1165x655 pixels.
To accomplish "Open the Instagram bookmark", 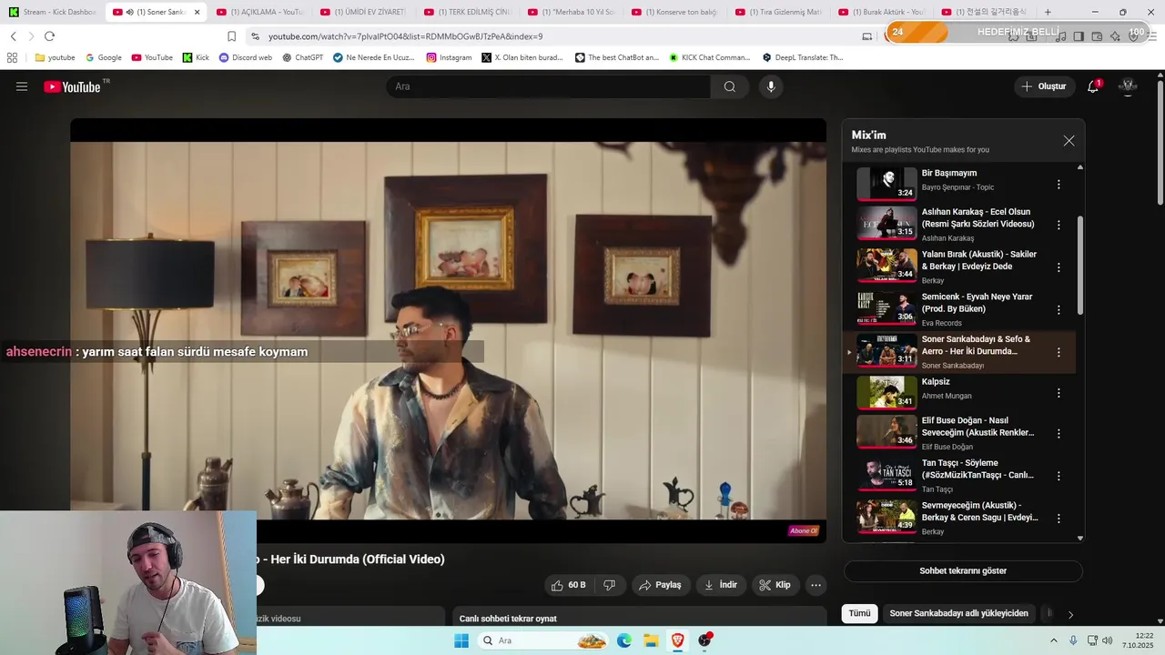I will 450,57.
